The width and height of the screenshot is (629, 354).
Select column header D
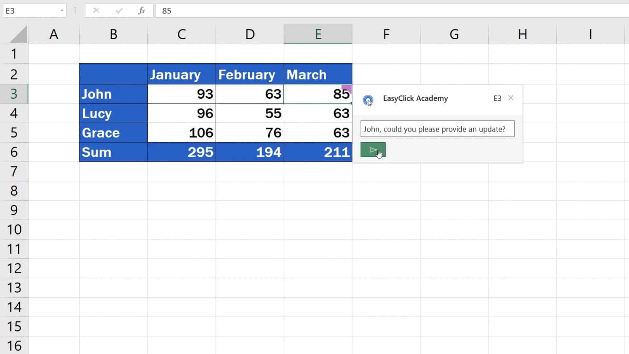point(250,34)
